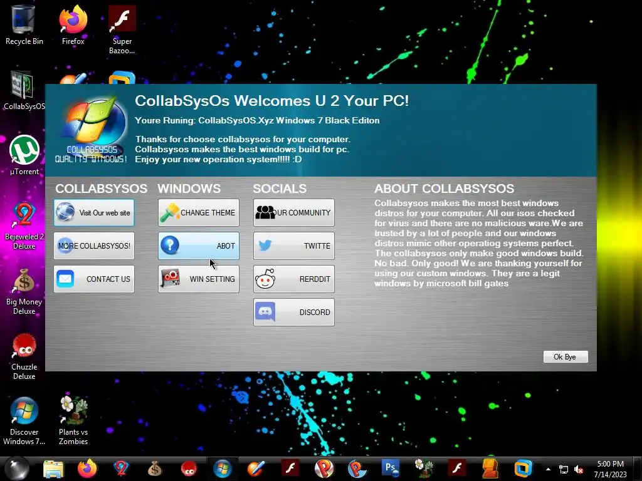
Task: Click the MORE COLLABSYSOS! button
Action: (94, 246)
